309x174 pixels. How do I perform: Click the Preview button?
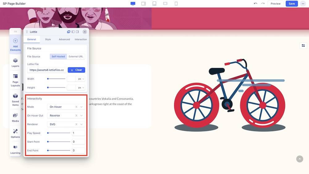[276, 3]
